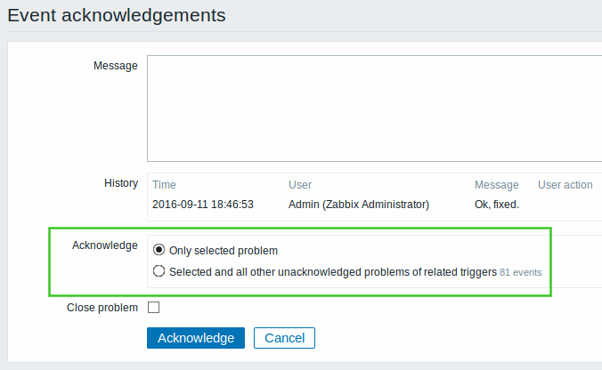This screenshot has height=370, width=602.
Task: Click the Close problem label text
Action: [102, 308]
